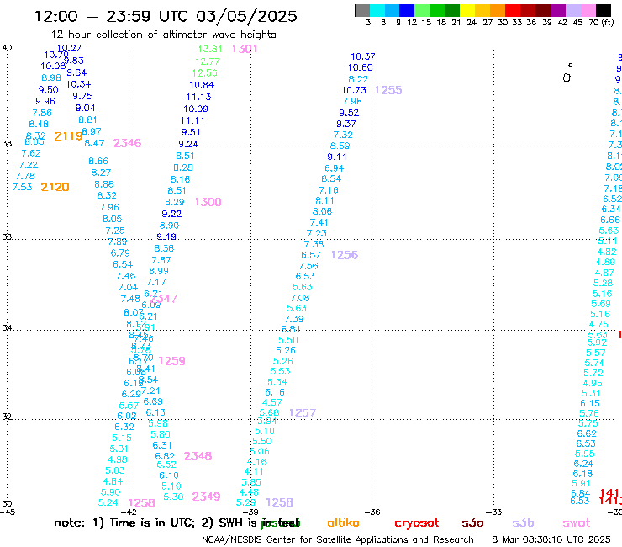Select the blue wave height value 10.84
This screenshot has width=622, height=547.
(x=202, y=85)
